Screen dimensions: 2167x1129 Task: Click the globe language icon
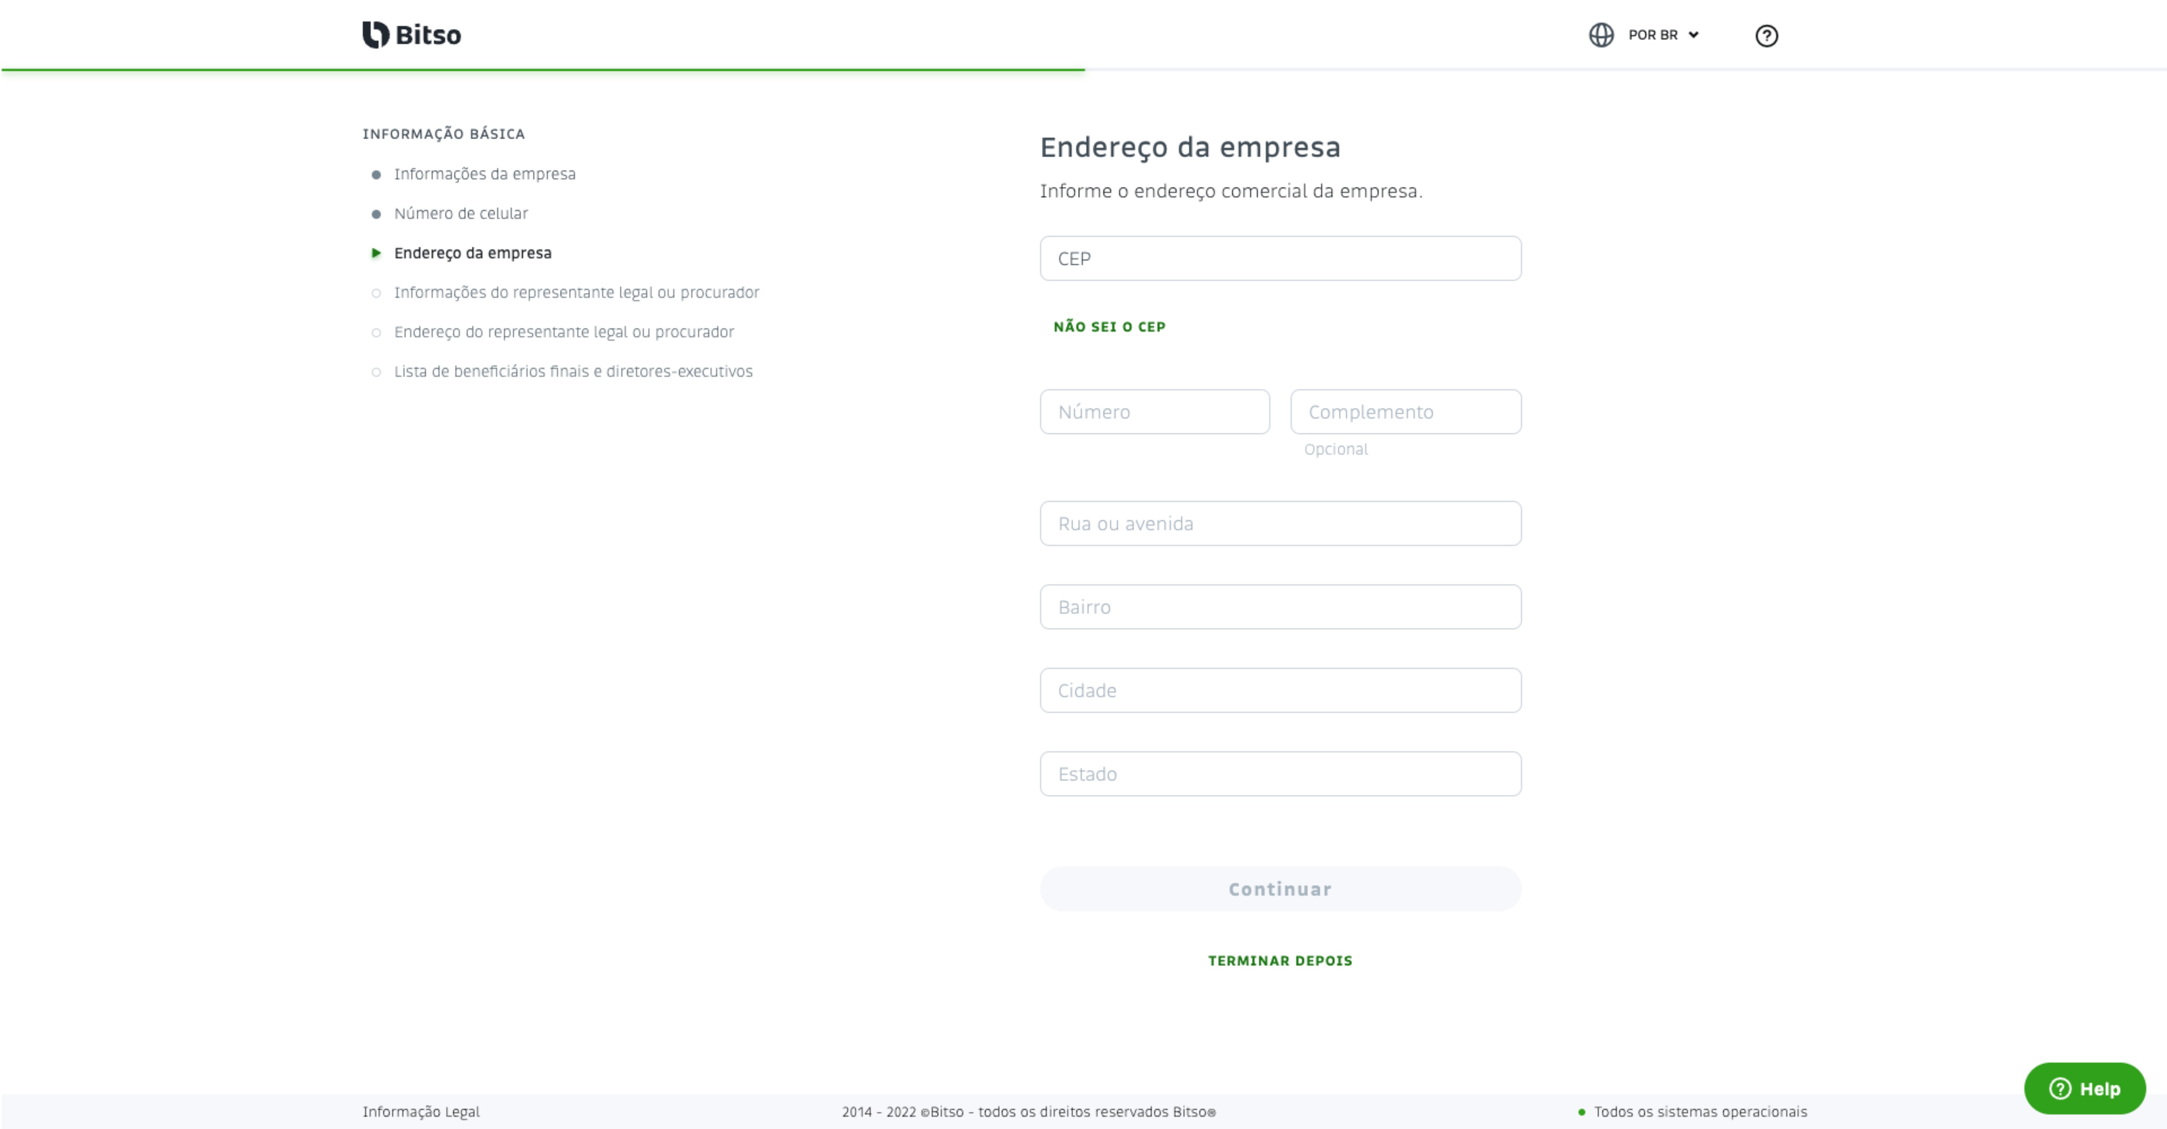coord(1601,34)
